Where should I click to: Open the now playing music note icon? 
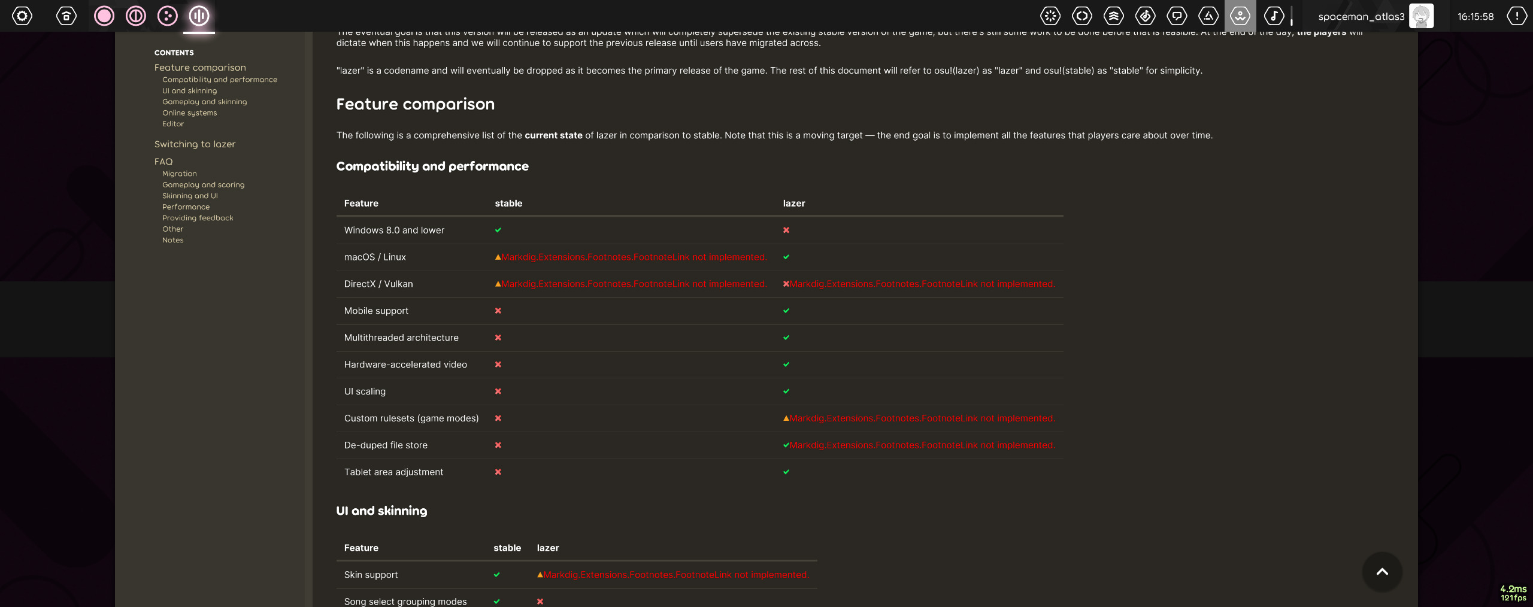[1274, 16]
